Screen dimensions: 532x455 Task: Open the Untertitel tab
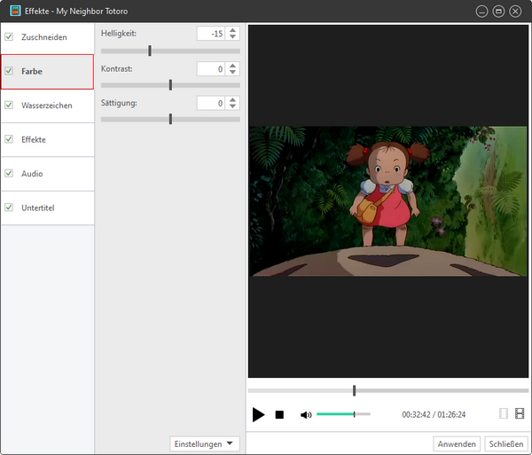48,208
